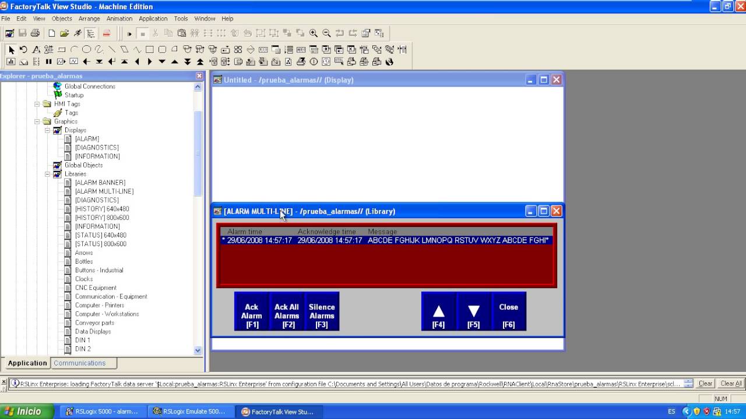Click Ack All Alarms [F2] button
The image size is (746, 419).
click(287, 311)
